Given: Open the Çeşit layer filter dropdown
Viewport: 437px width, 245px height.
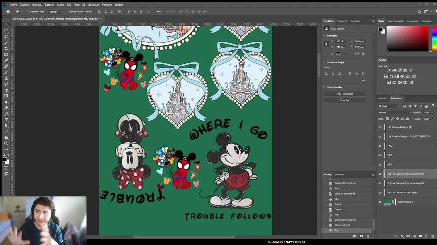Looking at the screenshot, I should click(x=388, y=106).
